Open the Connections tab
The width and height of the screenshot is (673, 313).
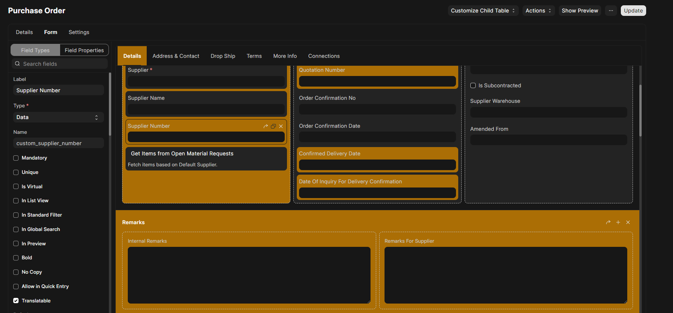point(324,56)
